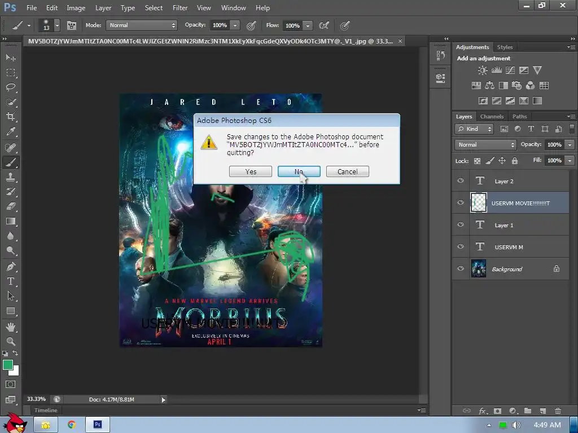578x433 pixels.
Task: Add a Curves adjustment
Action: point(510,70)
